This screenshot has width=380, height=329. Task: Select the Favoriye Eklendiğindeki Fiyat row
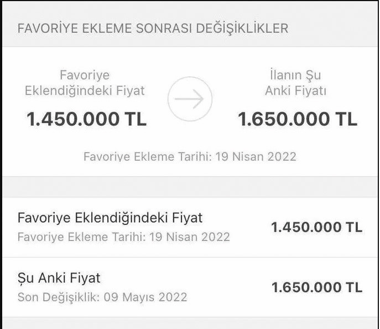click(190, 227)
